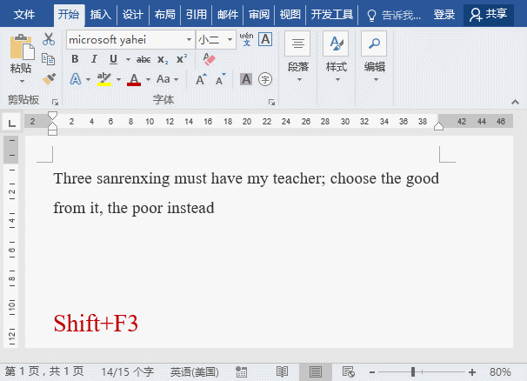
Task: Open the Phonetic Guide wén tool
Action: pyautogui.click(x=246, y=39)
